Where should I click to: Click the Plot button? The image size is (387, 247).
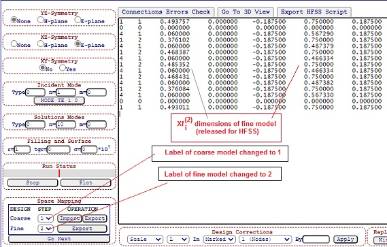[86, 183]
